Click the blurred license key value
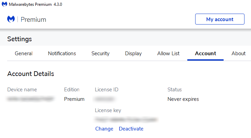This screenshot has height=138, width=251. [x=126, y=120]
